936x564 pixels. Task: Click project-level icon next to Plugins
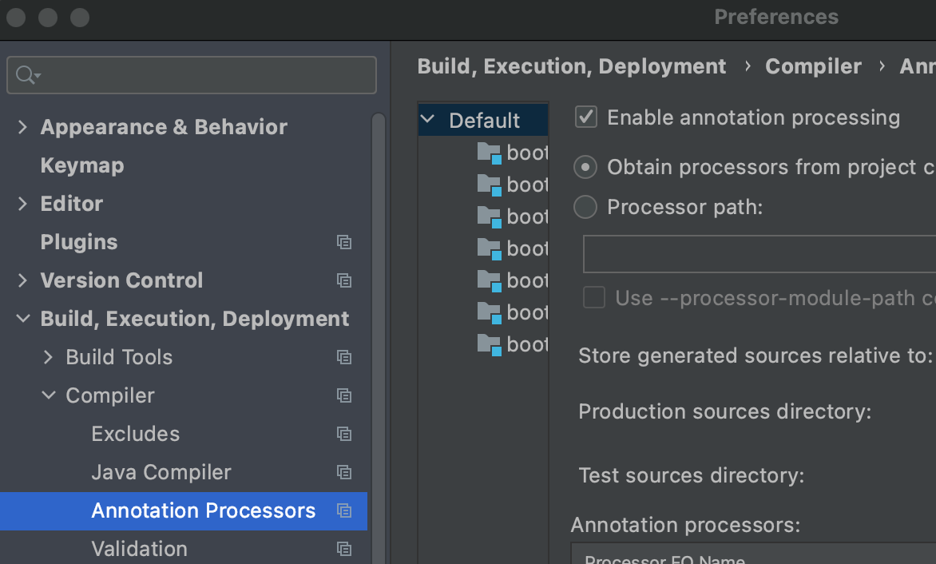click(x=344, y=242)
